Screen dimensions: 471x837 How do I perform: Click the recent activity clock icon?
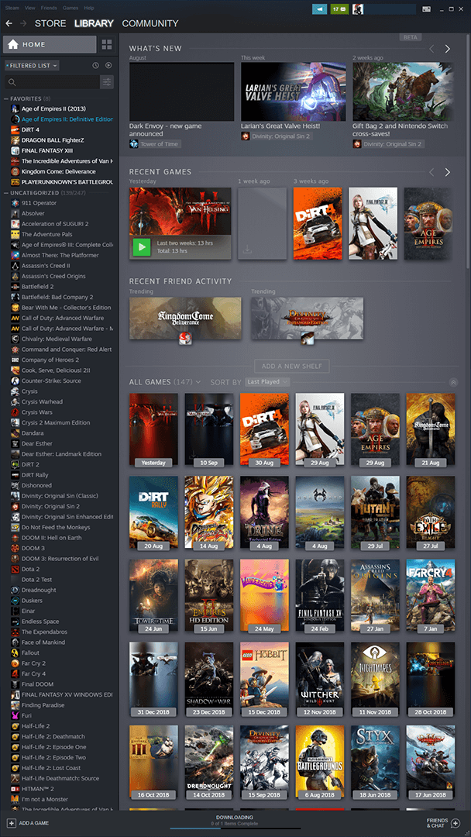tap(95, 66)
